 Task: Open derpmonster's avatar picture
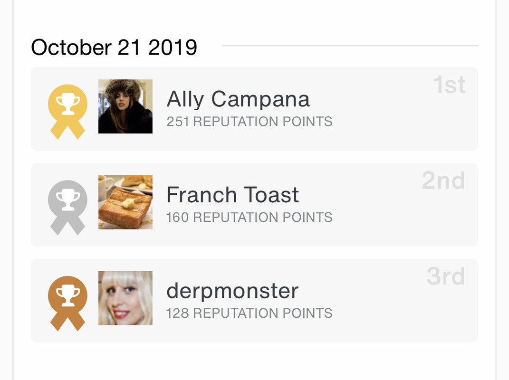pyautogui.click(x=125, y=298)
